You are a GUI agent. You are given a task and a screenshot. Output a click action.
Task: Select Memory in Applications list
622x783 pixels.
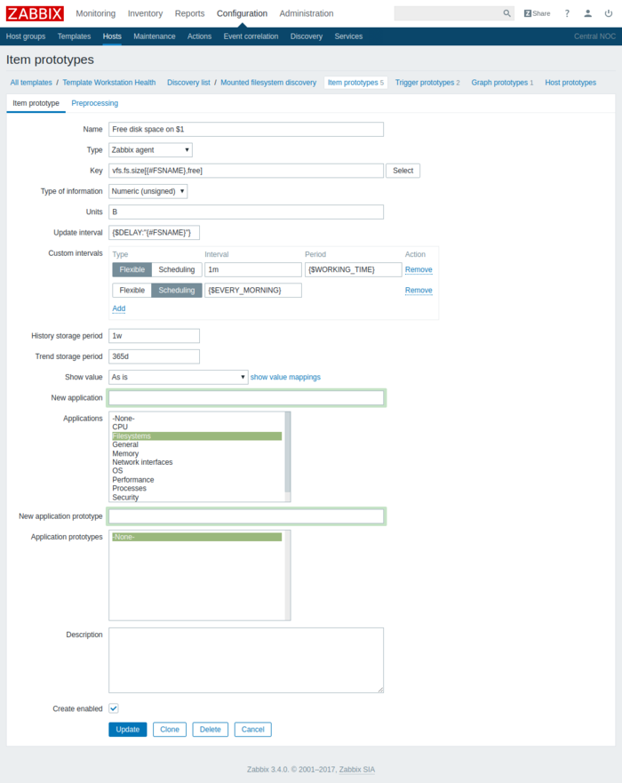tap(196, 453)
